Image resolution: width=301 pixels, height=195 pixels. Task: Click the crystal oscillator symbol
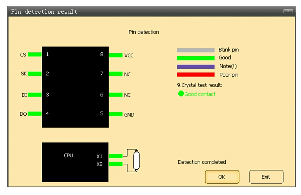(136, 160)
